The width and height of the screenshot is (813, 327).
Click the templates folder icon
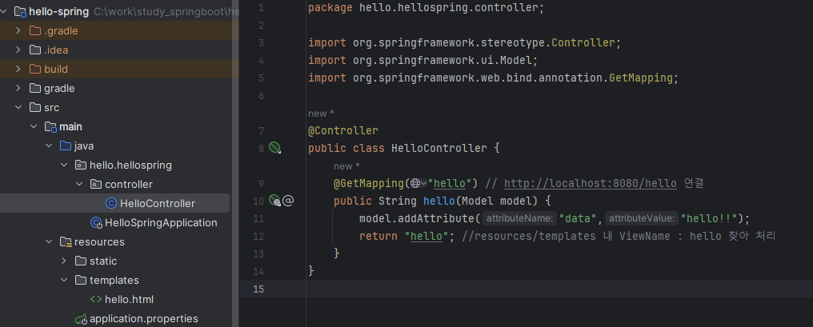click(80, 280)
